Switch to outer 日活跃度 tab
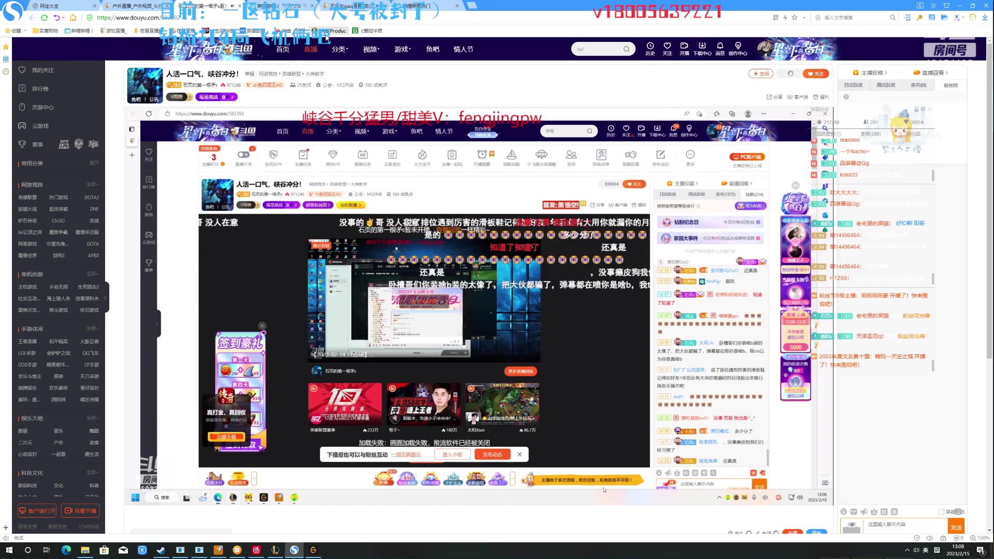The image size is (994, 559). [x=853, y=85]
